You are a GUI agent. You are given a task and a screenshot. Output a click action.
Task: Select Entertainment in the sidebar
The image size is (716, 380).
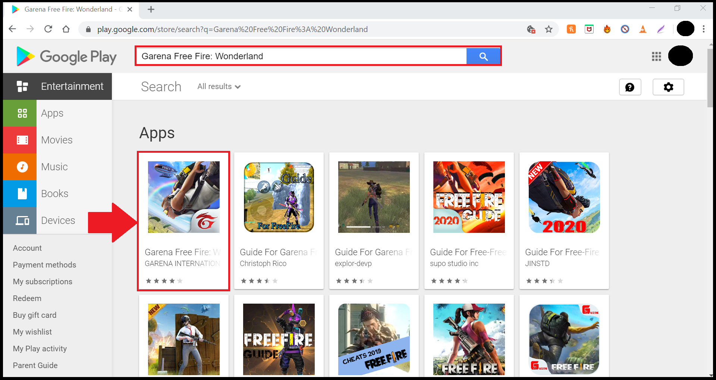coord(57,86)
